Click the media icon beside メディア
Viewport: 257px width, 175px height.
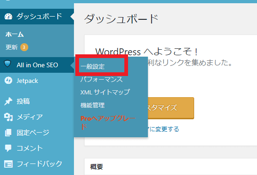pos(8,117)
